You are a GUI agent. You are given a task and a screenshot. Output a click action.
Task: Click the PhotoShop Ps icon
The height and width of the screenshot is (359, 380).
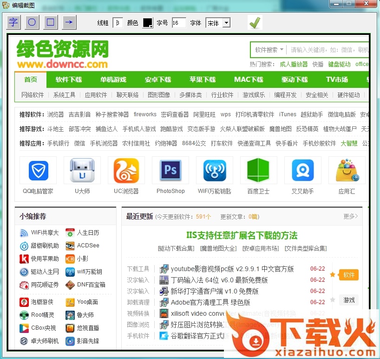170,170
